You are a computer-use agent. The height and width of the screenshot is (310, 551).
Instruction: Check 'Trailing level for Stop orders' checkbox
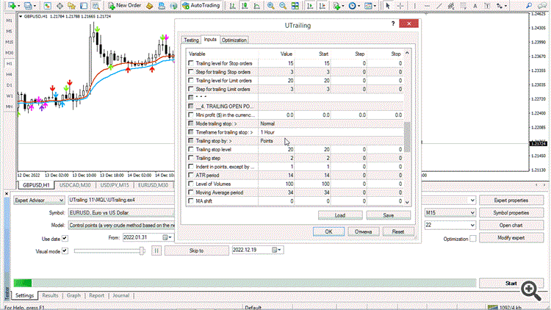point(191,63)
